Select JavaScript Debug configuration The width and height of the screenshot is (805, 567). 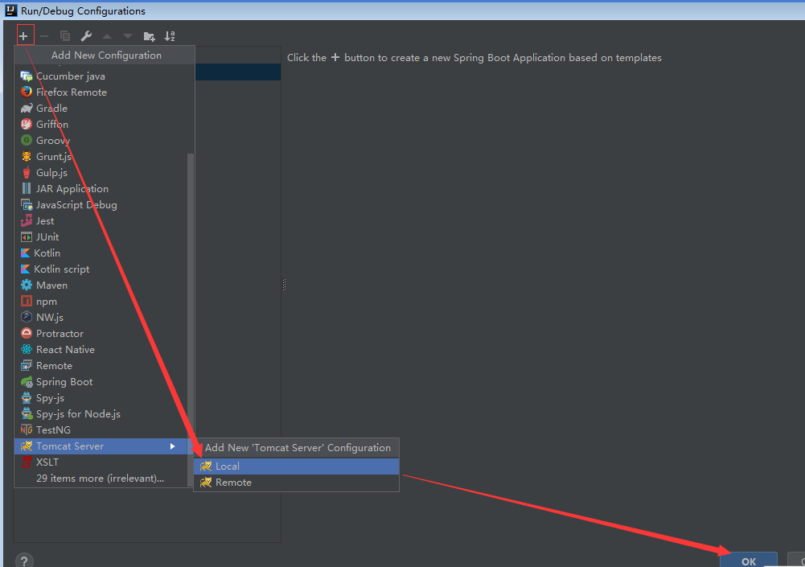coord(101,204)
